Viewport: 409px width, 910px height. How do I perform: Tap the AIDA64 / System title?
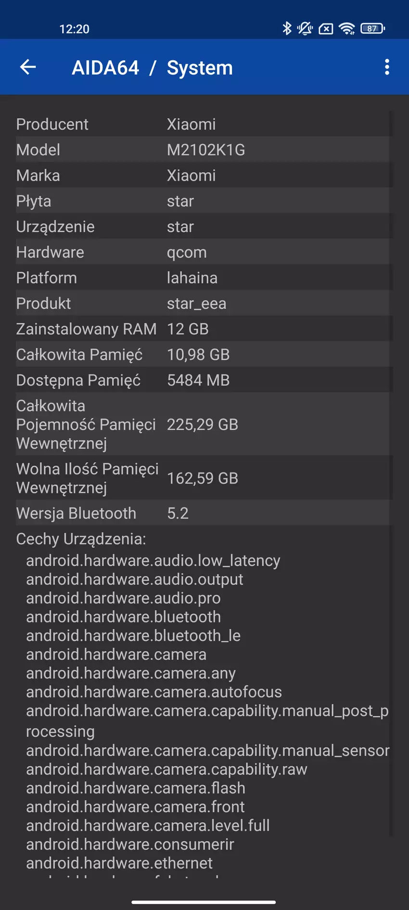[x=152, y=68]
